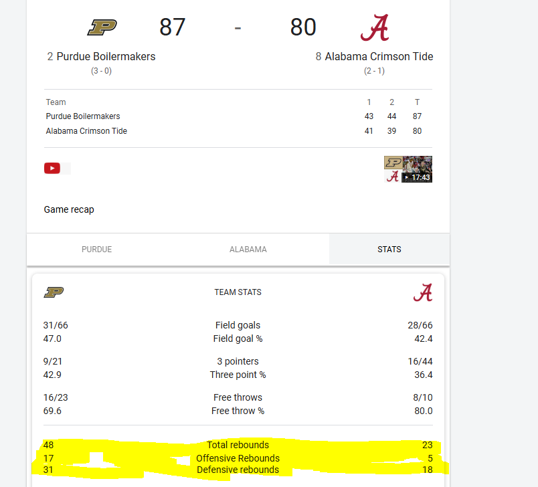The height and width of the screenshot is (487, 538).
Task: Open the Purdue Boilermakers team name link
Action: coord(106,56)
